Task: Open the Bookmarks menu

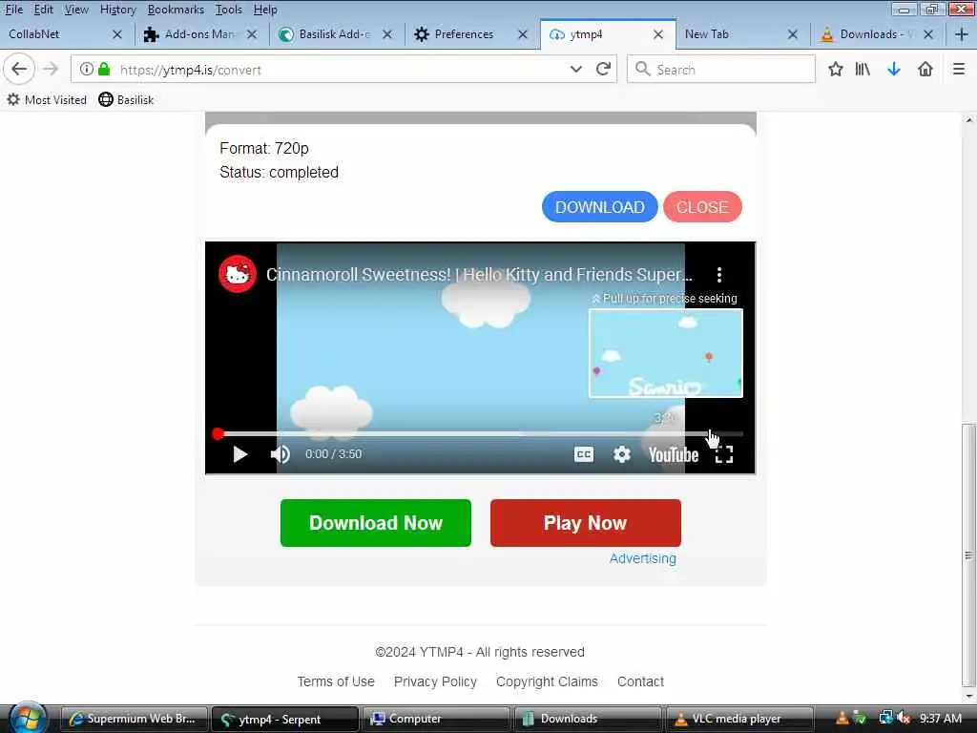Action: tap(176, 10)
